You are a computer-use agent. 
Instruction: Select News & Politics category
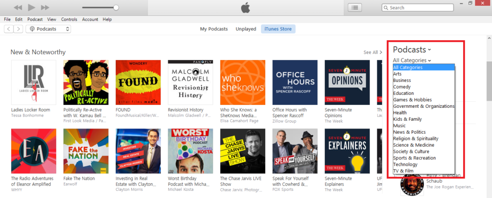click(424, 132)
